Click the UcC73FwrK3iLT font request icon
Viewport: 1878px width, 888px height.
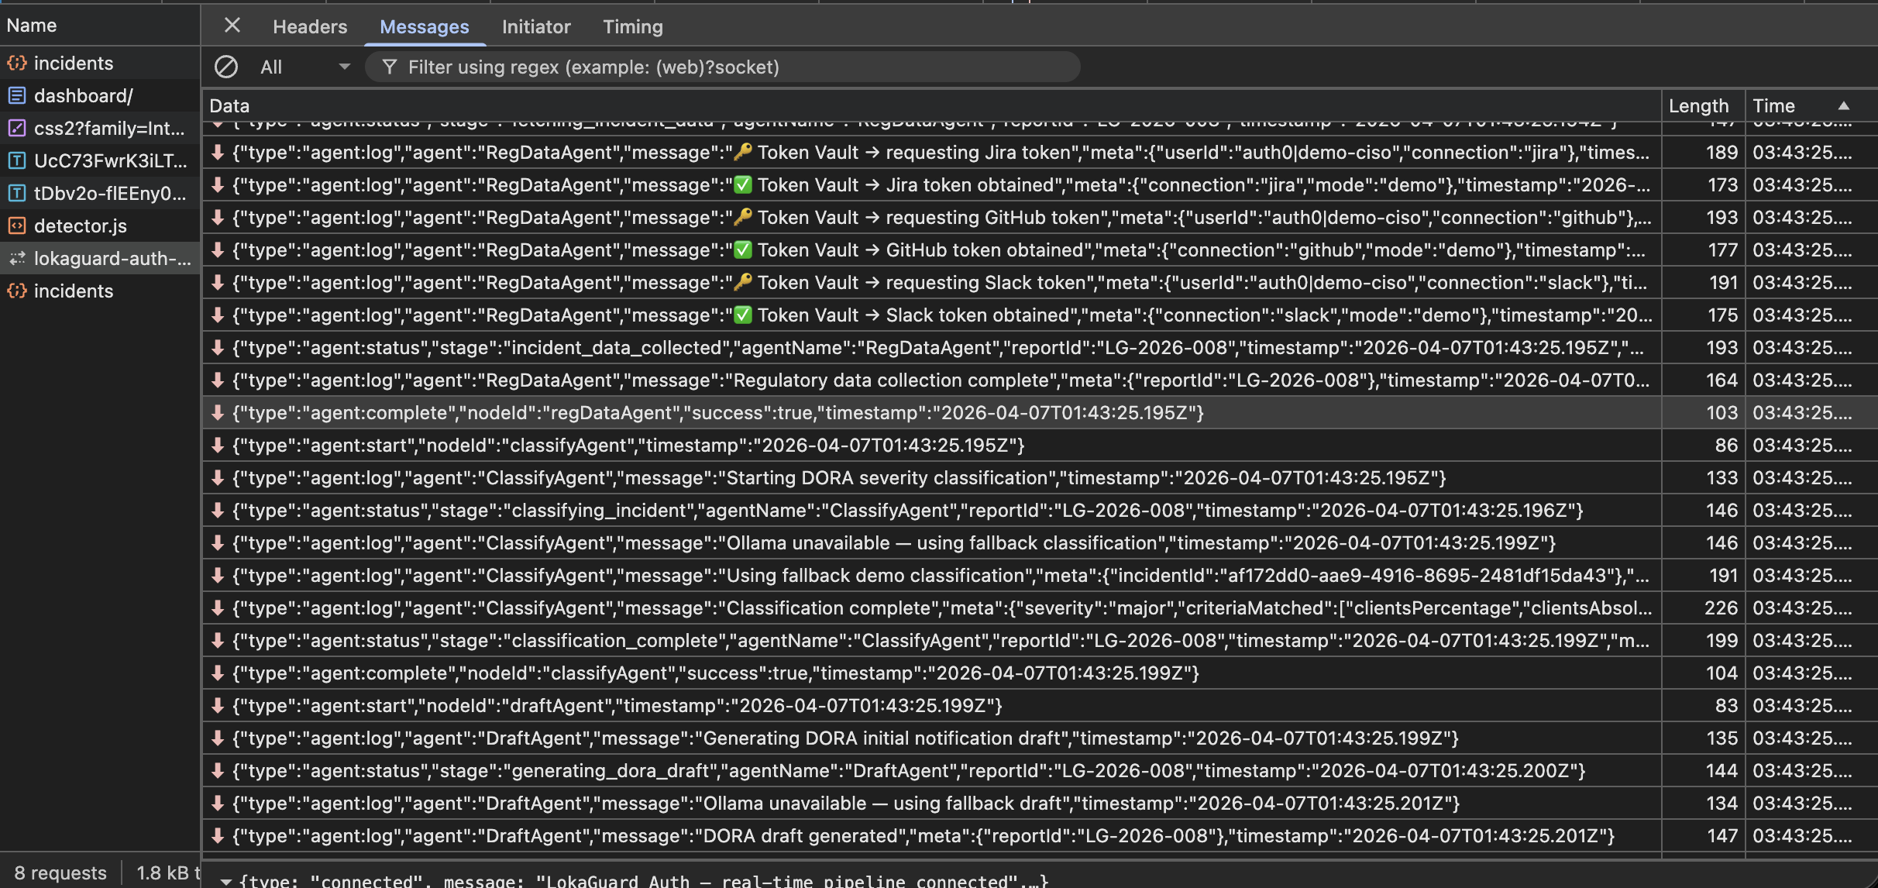point(17,161)
